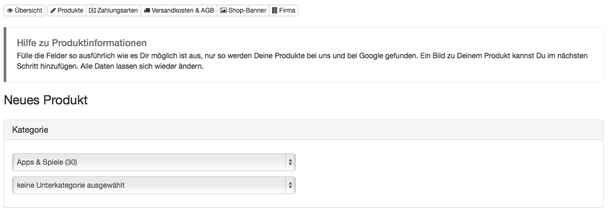Click the Kategorie panel header
This screenshot has height=214, width=609.
[x=304, y=130]
